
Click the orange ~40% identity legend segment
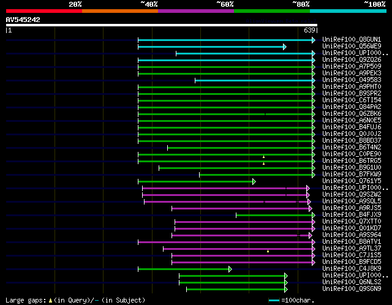point(120,11)
